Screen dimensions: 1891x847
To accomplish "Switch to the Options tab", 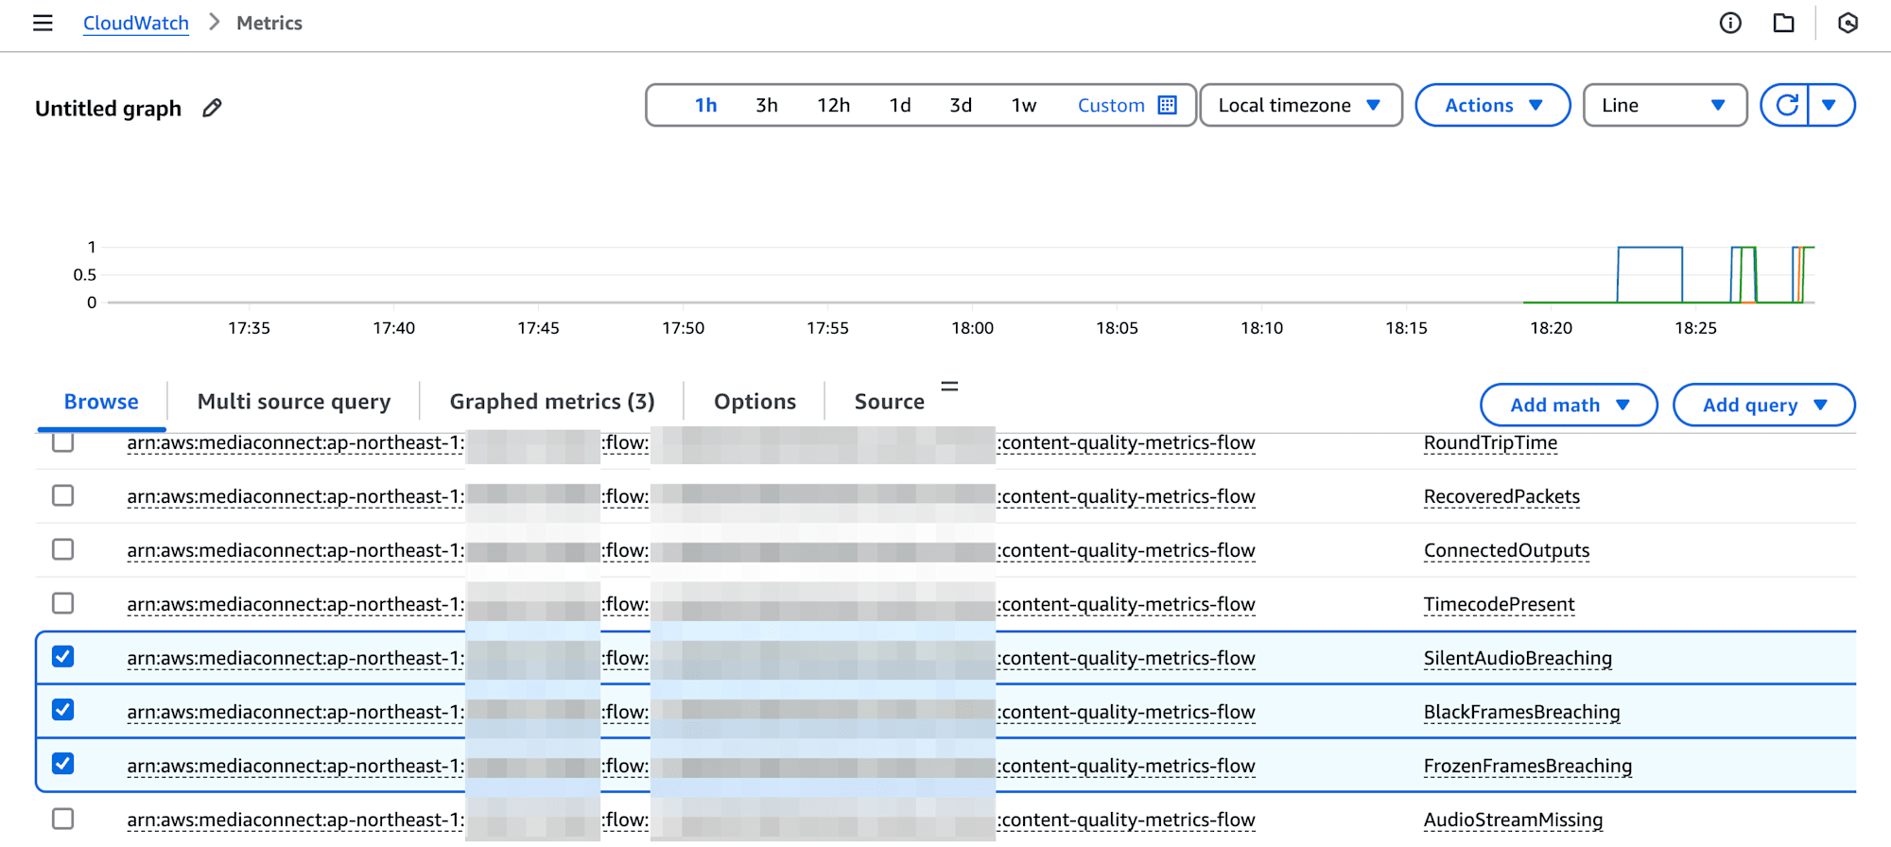I will [755, 401].
